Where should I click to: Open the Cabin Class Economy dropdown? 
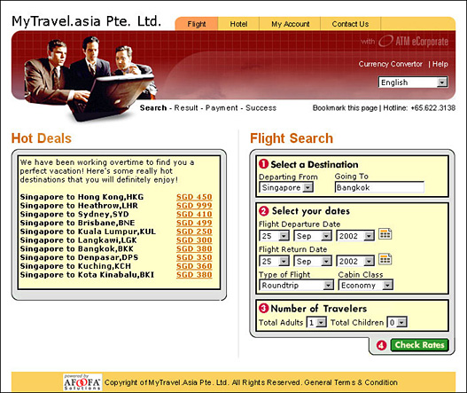click(366, 286)
